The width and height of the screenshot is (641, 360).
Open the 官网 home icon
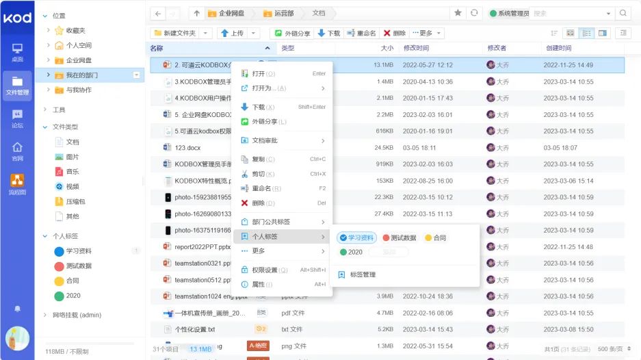tap(17, 151)
